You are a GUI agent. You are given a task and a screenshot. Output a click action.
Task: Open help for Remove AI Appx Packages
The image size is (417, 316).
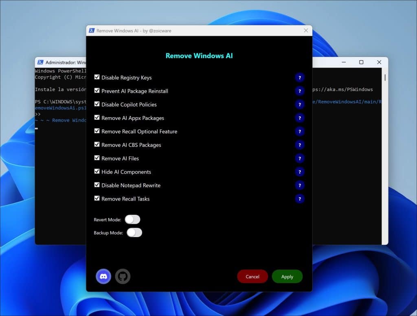pyautogui.click(x=300, y=118)
